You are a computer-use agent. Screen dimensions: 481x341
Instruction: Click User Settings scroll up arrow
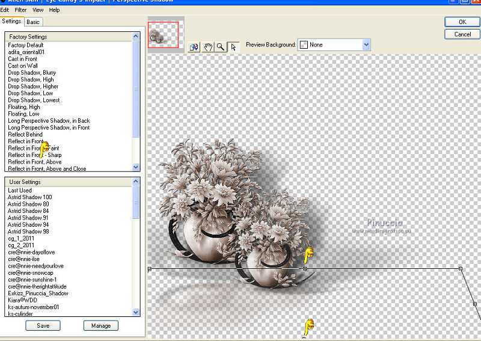136,182
